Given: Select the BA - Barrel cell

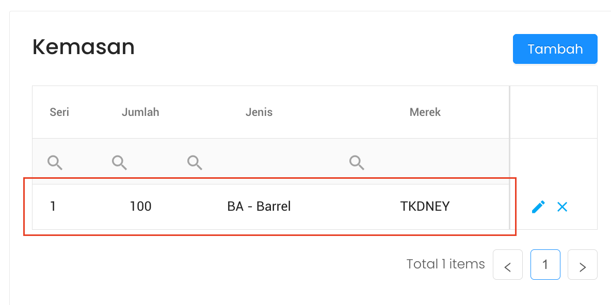Looking at the screenshot, I should tap(259, 207).
